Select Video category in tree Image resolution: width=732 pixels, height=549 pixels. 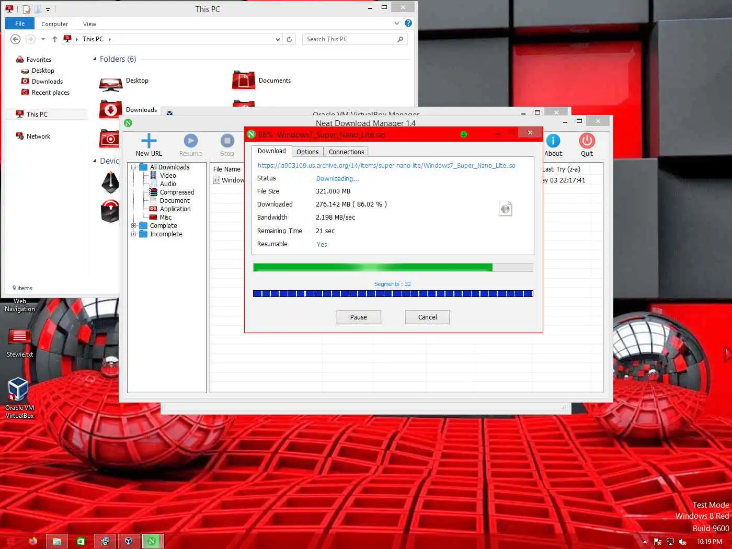tap(168, 176)
